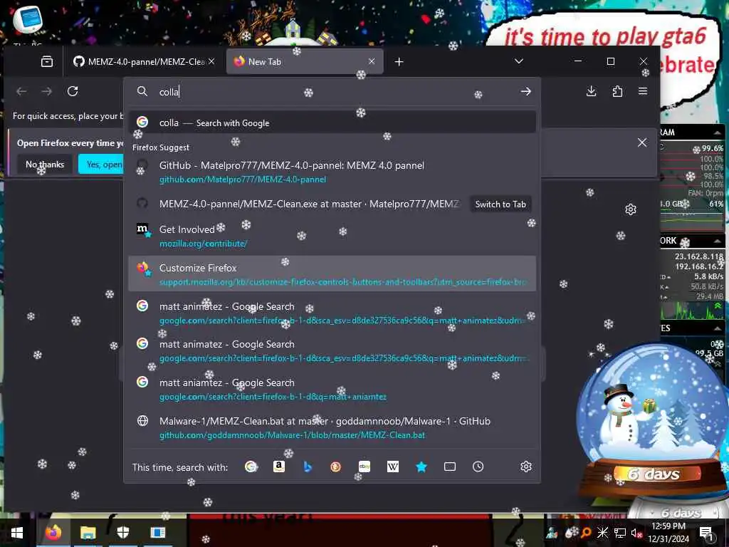
Task: Click the No thanks button
Action: pos(45,165)
